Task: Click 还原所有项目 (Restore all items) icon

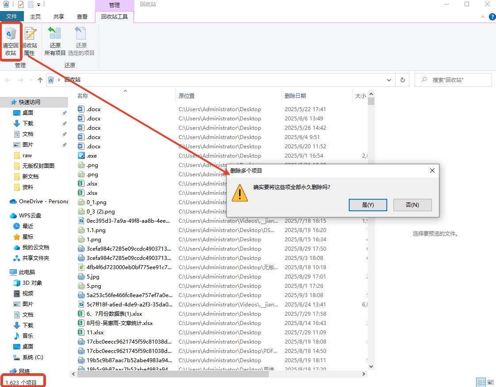Action: pyautogui.click(x=55, y=41)
